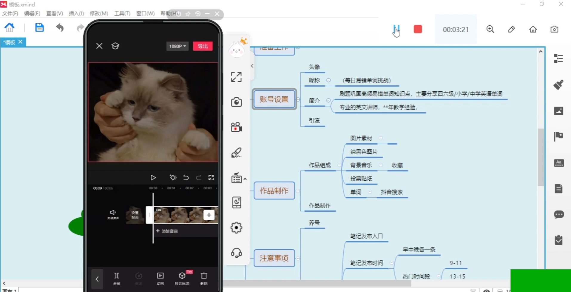
Task: Mute the original clip audio
Action: tap(113, 214)
